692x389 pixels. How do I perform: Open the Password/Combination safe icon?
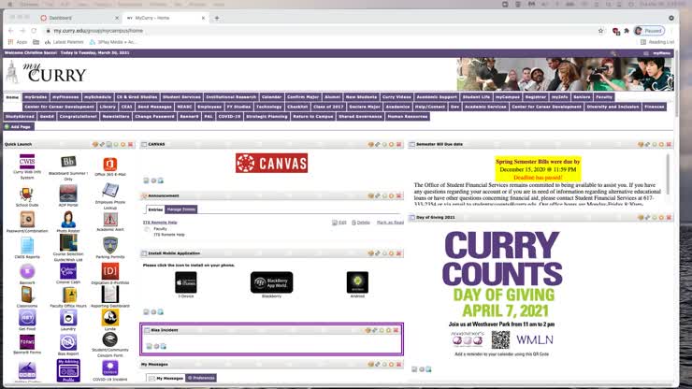click(27, 220)
